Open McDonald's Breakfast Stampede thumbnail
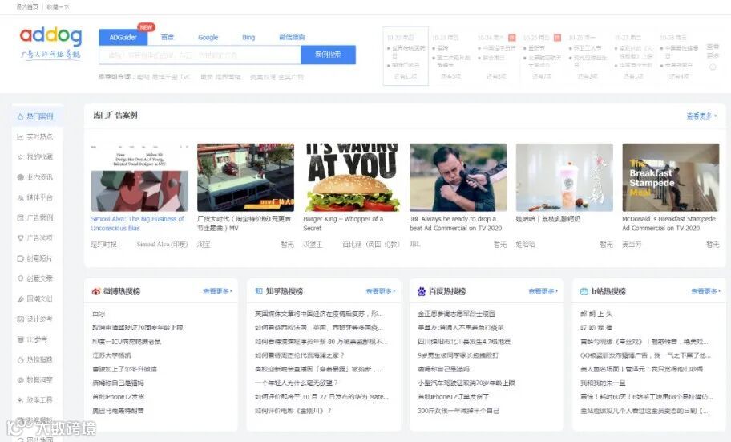This screenshot has width=731, height=442. coord(671,177)
